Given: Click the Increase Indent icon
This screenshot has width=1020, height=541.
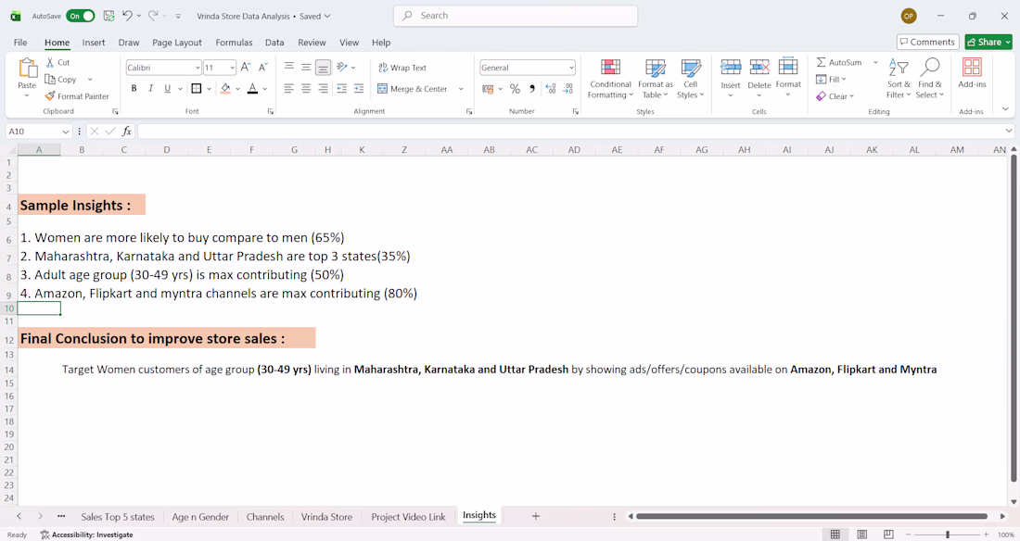Looking at the screenshot, I should tap(359, 88).
